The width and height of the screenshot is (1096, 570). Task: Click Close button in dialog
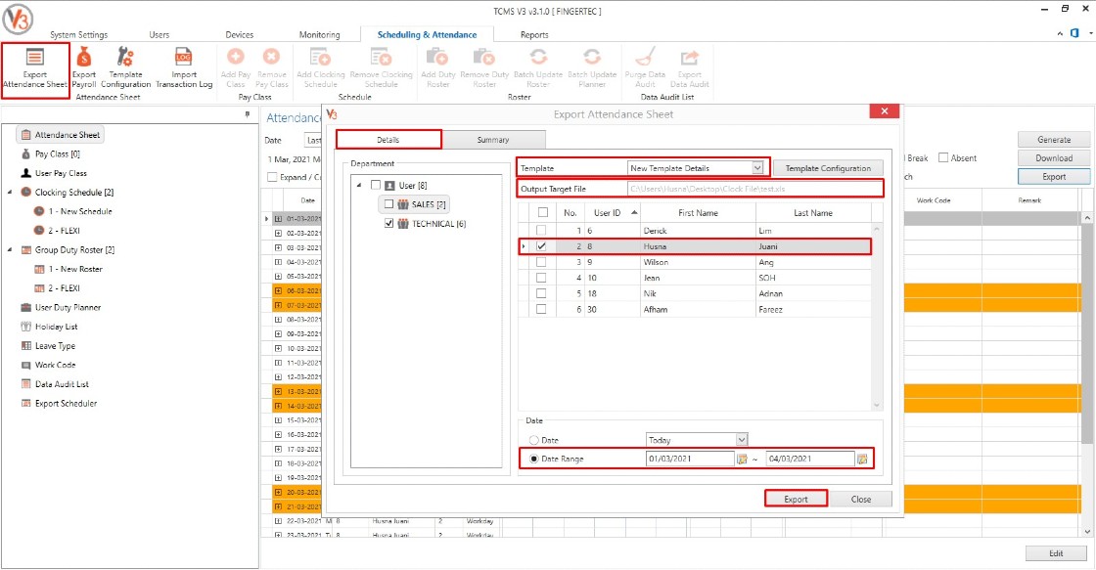point(860,499)
